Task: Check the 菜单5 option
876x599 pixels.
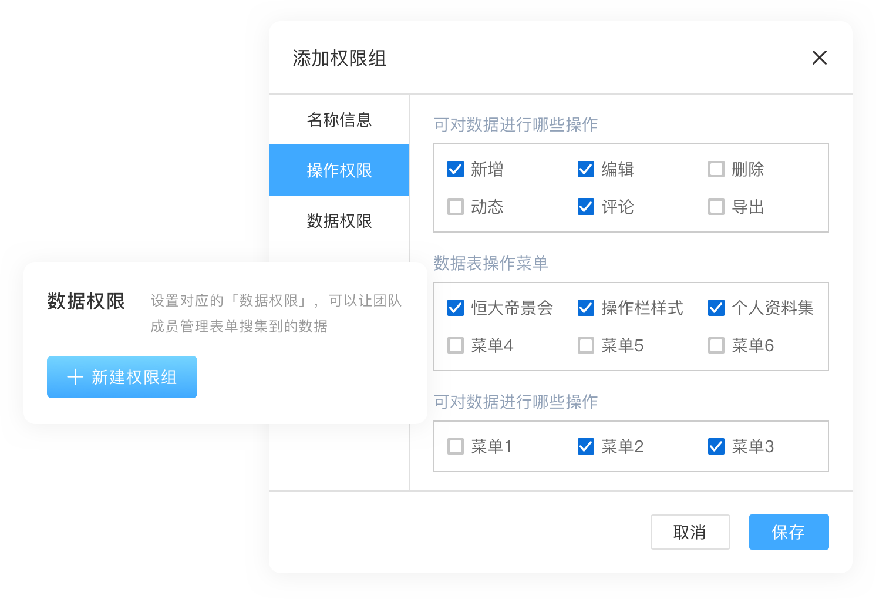Action: [x=585, y=345]
